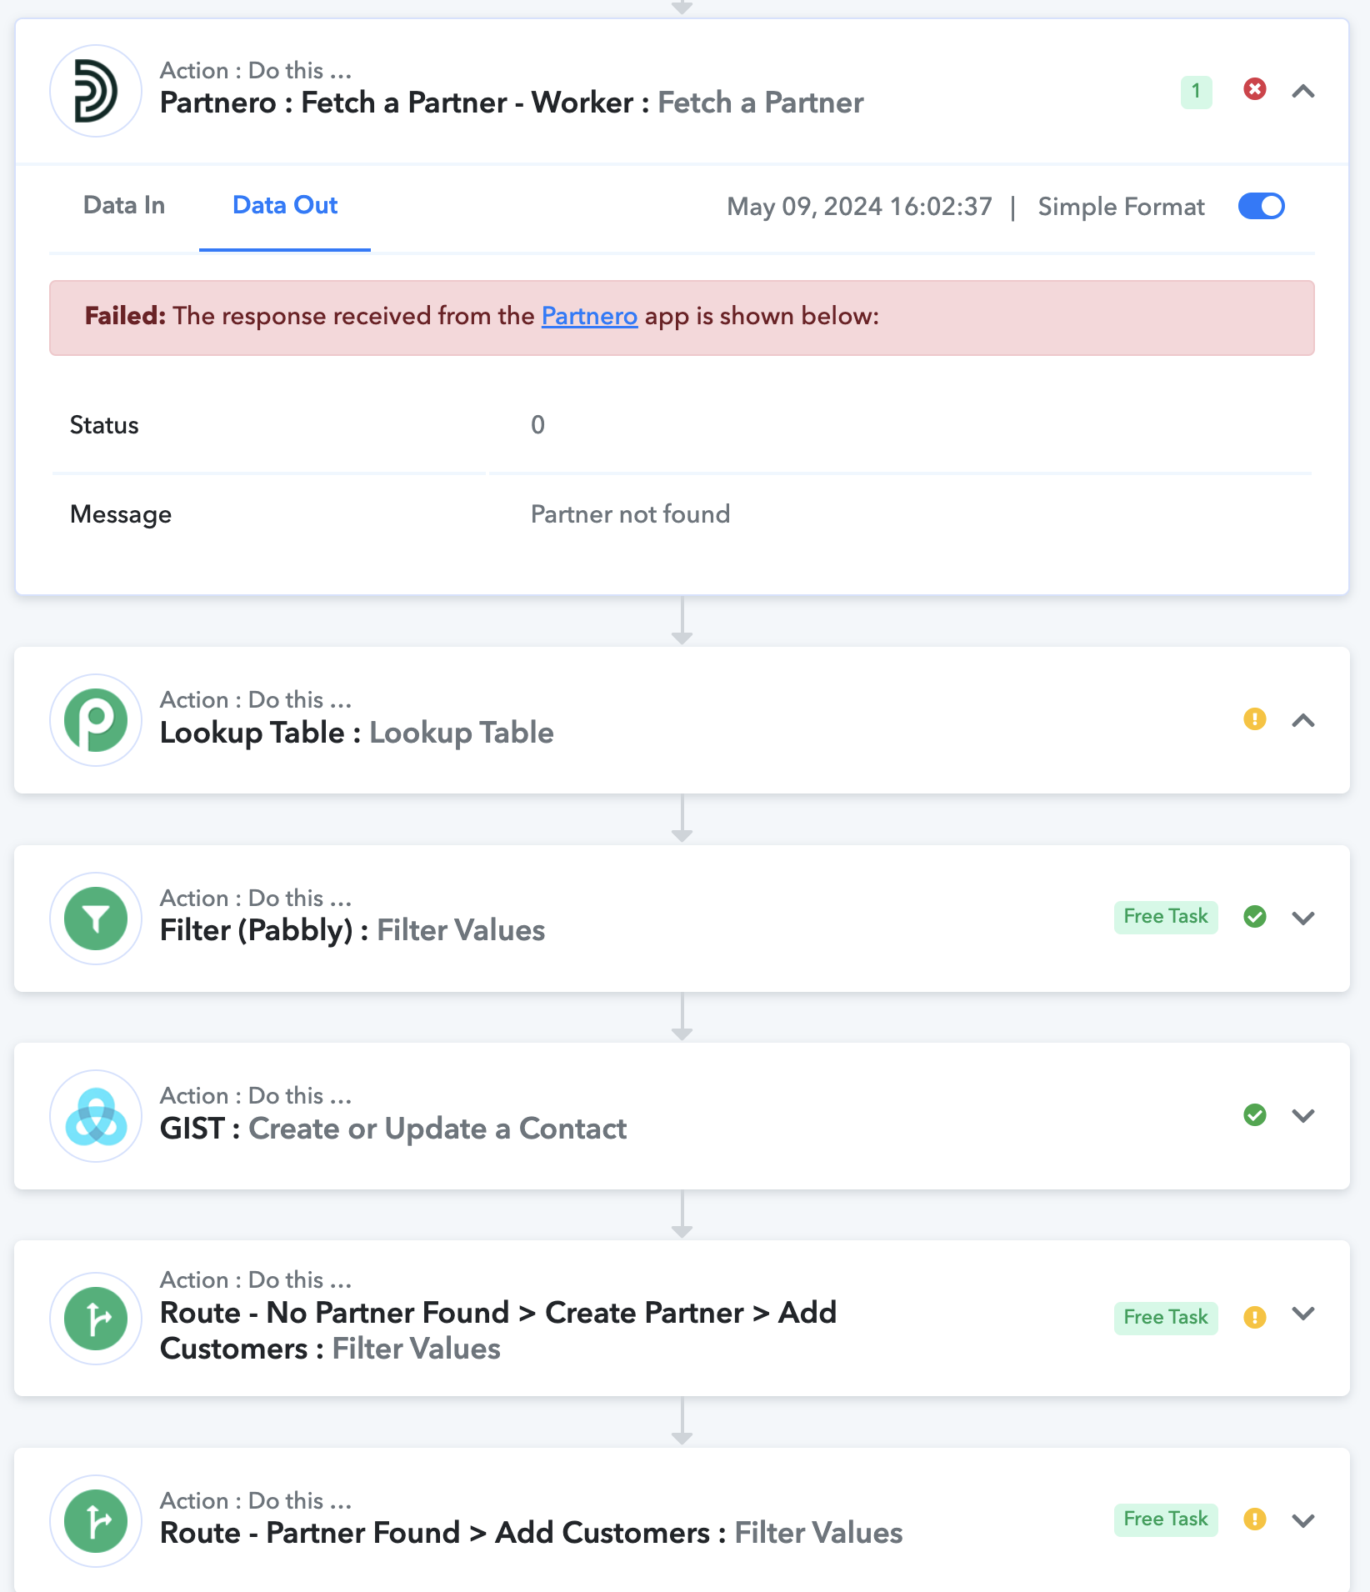Select the Data Out tab
The height and width of the screenshot is (1592, 1370).
coord(285,205)
